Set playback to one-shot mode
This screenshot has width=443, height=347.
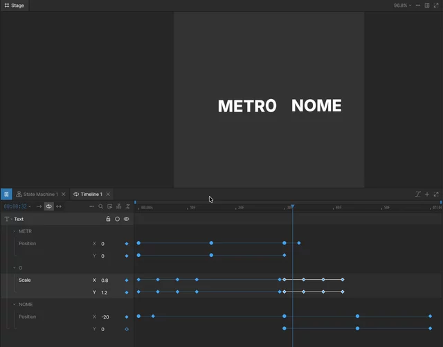click(39, 206)
